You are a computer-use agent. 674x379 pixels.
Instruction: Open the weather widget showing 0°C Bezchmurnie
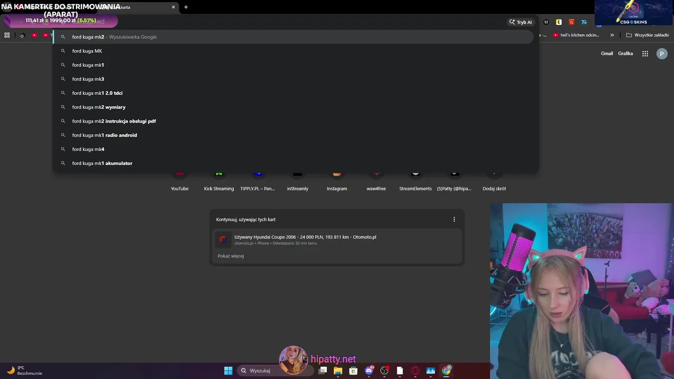(x=24, y=371)
